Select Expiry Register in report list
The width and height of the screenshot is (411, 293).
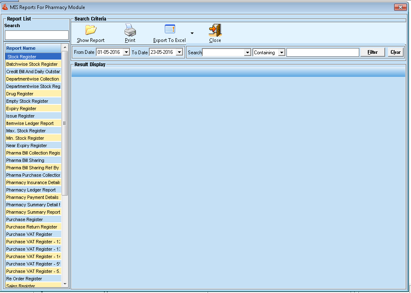click(x=21, y=108)
